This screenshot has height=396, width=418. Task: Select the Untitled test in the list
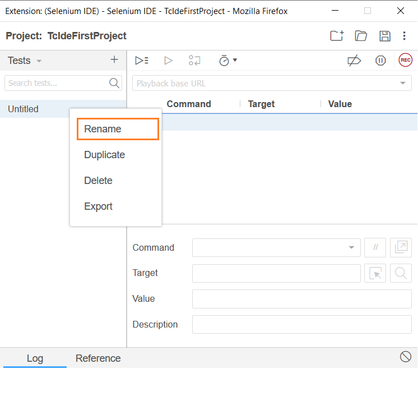[63, 109]
